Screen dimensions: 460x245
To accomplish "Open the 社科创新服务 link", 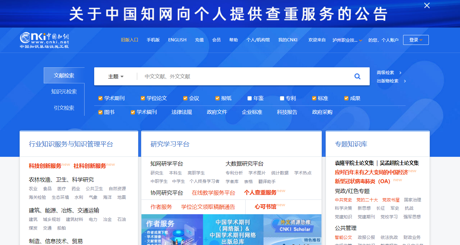I will (x=90, y=166).
